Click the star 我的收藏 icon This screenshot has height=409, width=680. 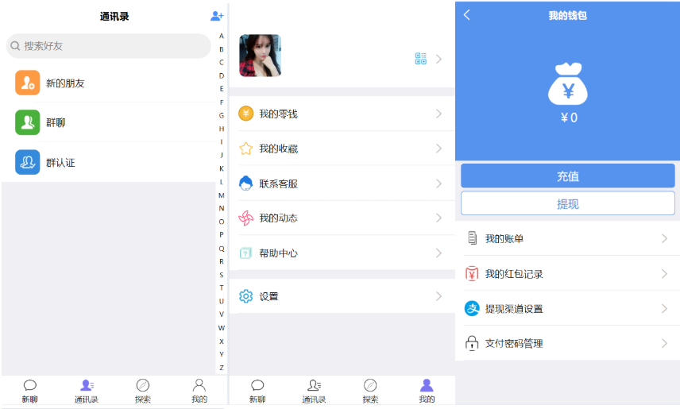[246, 149]
